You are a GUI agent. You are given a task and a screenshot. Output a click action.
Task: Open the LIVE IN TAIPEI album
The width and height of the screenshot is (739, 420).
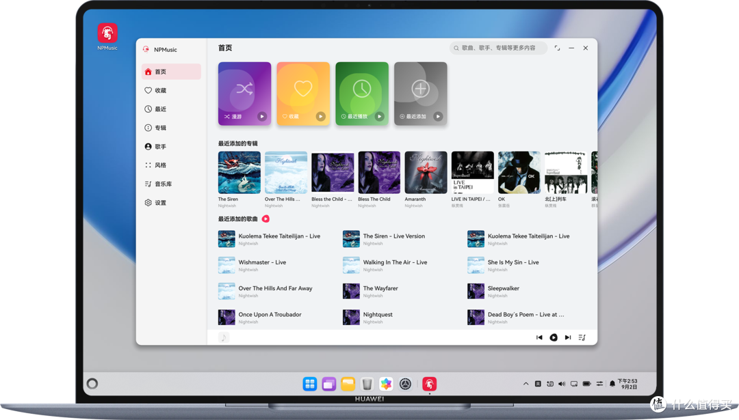click(x=473, y=173)
